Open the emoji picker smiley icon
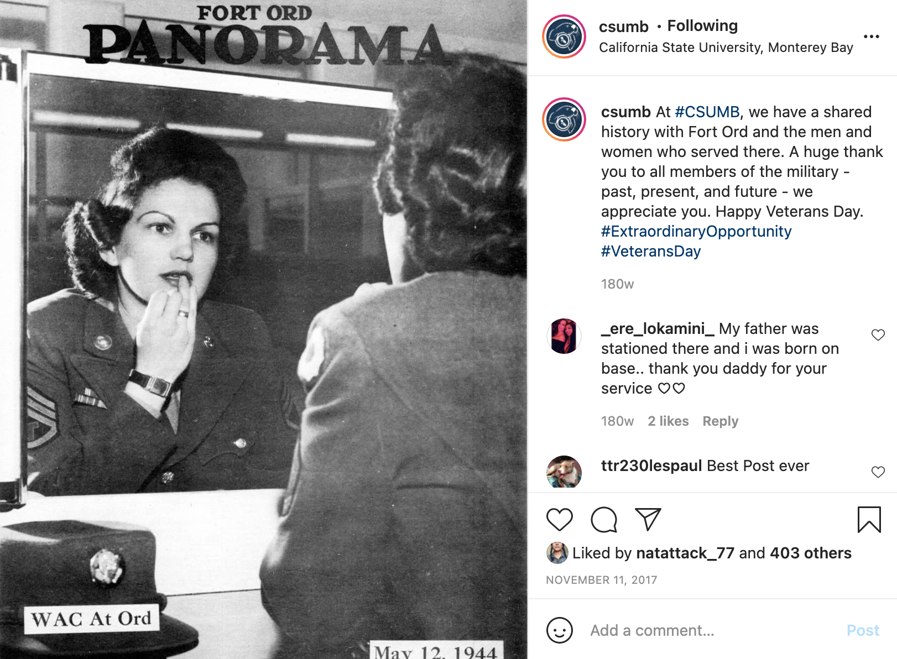 559,630
